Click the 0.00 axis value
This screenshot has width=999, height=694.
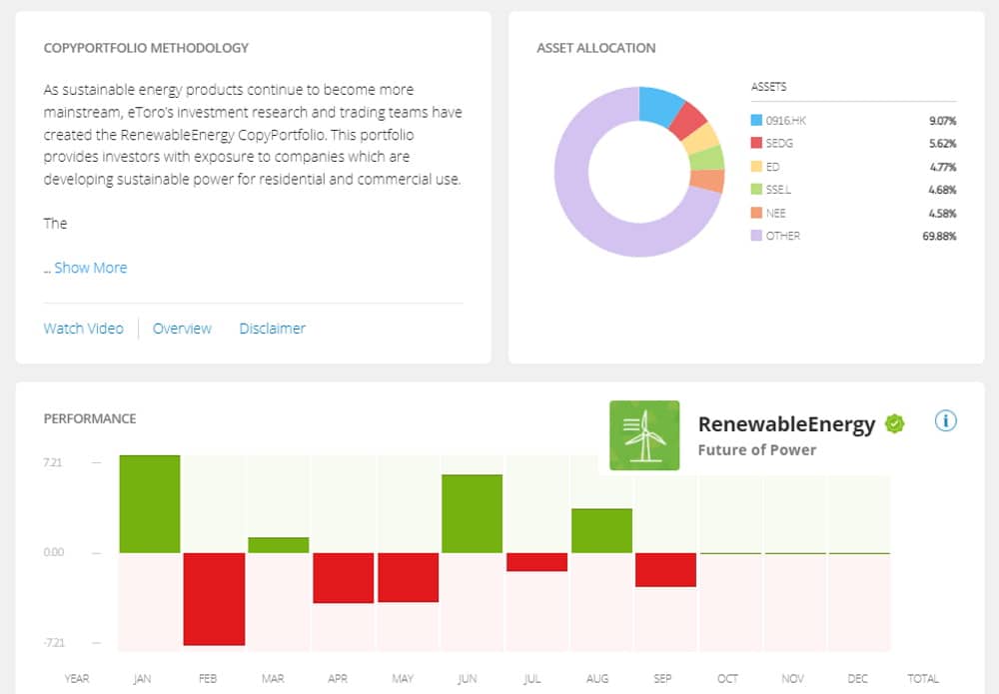54,552
